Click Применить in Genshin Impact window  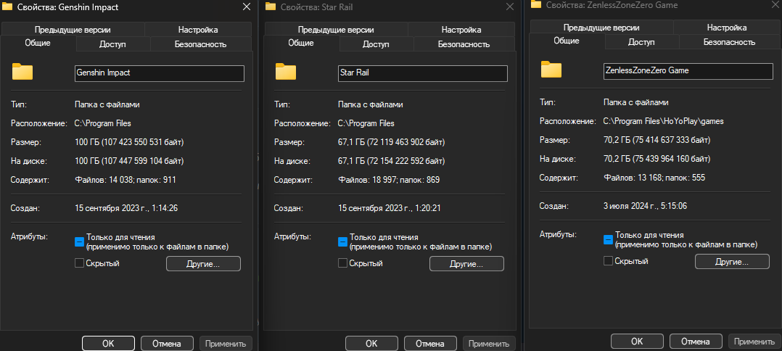click(226, 344)
